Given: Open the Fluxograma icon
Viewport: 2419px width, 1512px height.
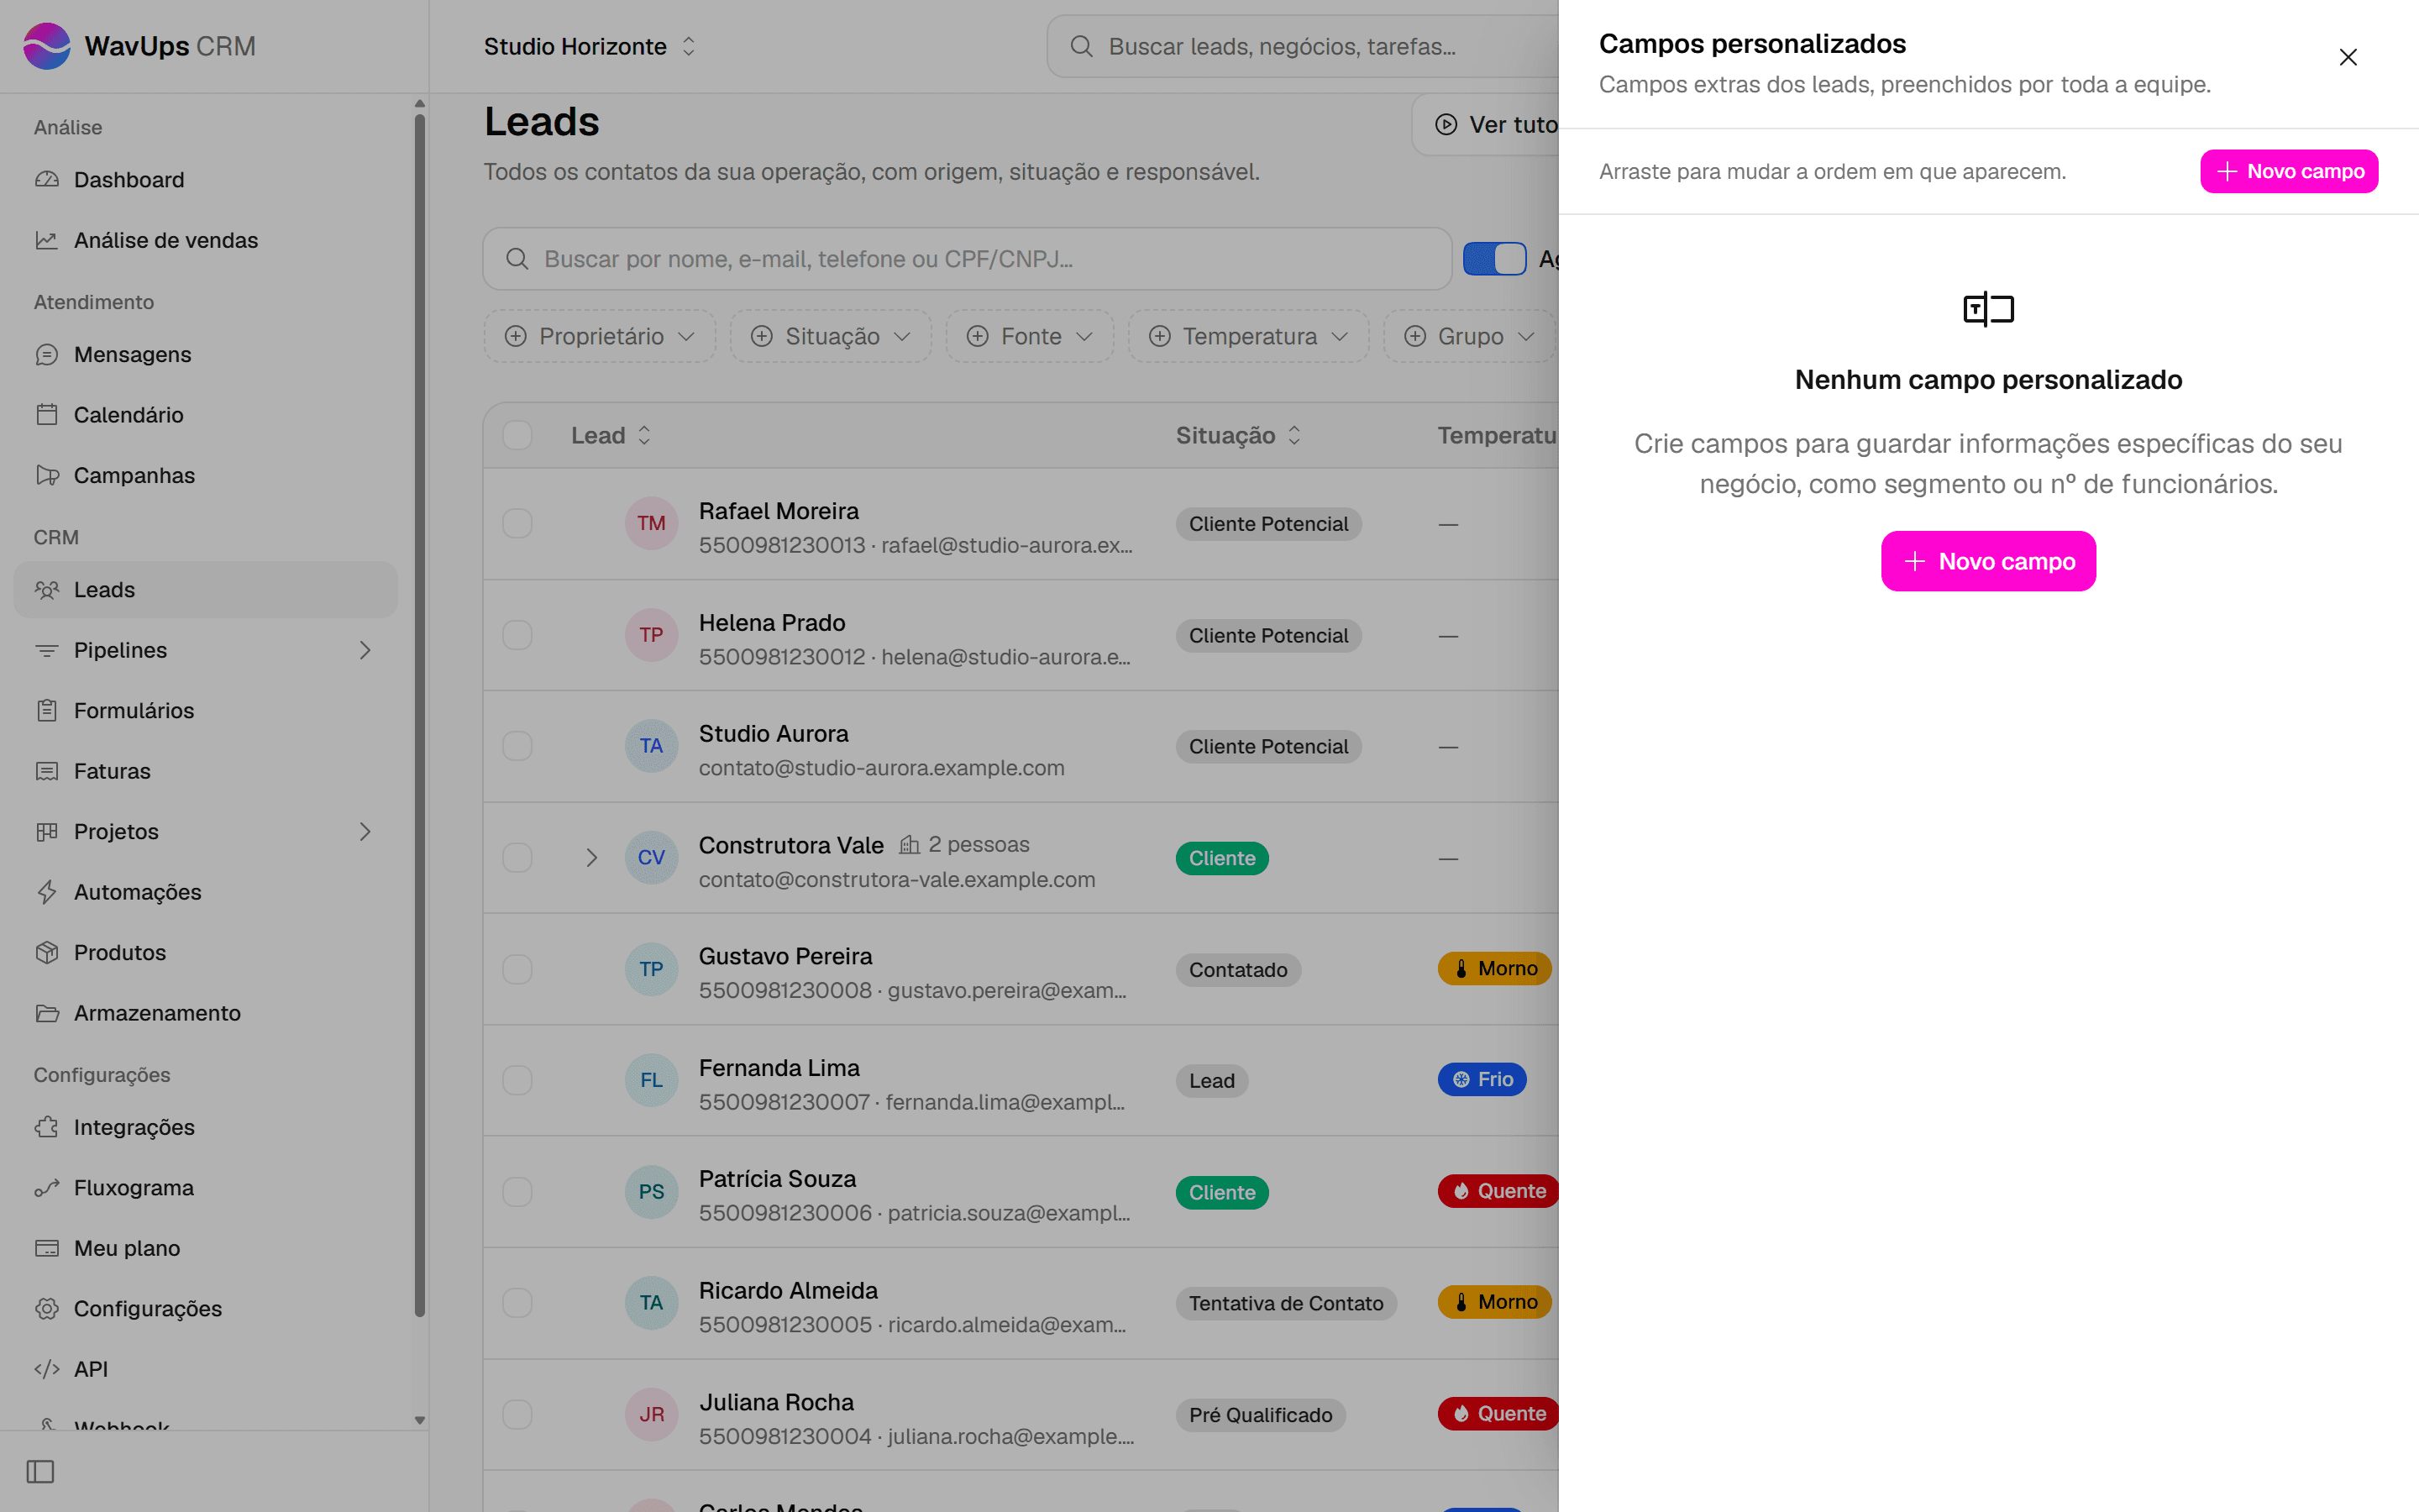Looking at the screenshot, I should pos(47,1188).
